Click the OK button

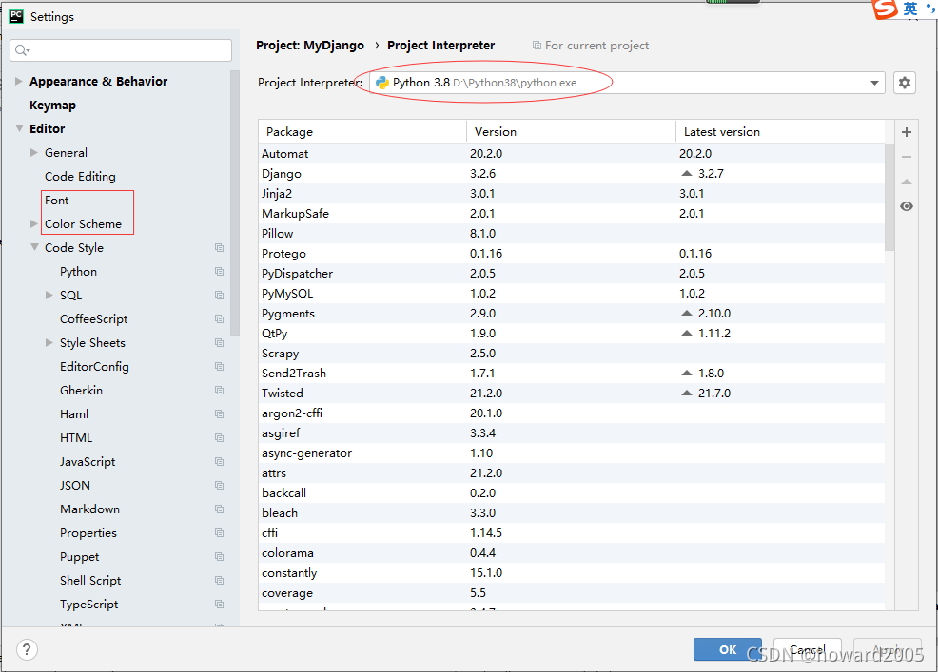point(728,649)
